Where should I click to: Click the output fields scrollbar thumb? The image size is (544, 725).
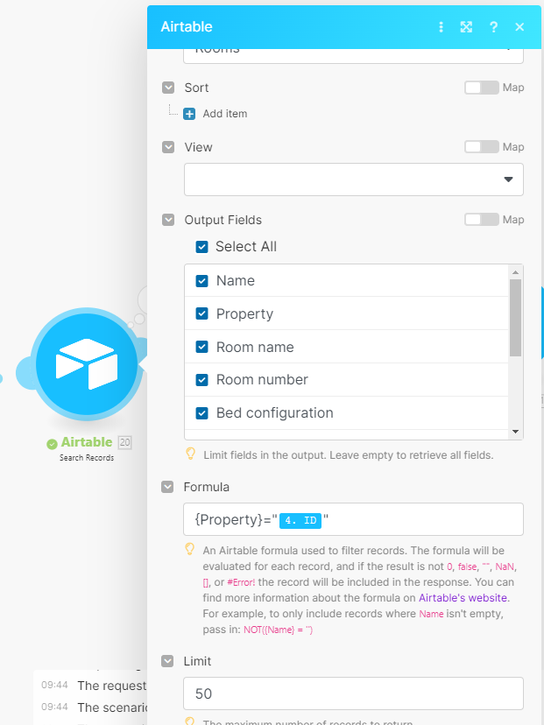tap(515, 318)
